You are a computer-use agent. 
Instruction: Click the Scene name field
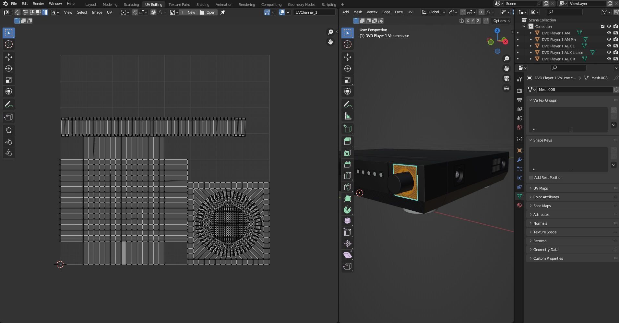point(520,4)
